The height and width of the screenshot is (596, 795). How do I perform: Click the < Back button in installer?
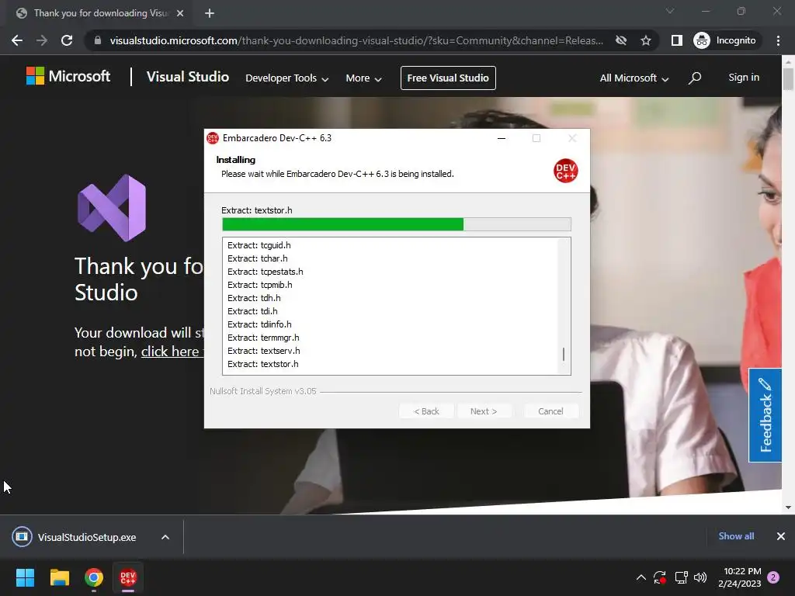[426, 411]
